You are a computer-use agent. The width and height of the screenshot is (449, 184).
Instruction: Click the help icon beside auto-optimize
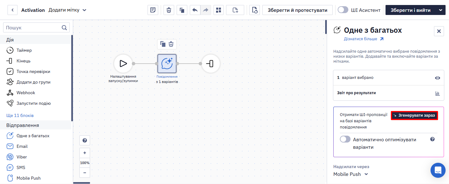(432, 139)
